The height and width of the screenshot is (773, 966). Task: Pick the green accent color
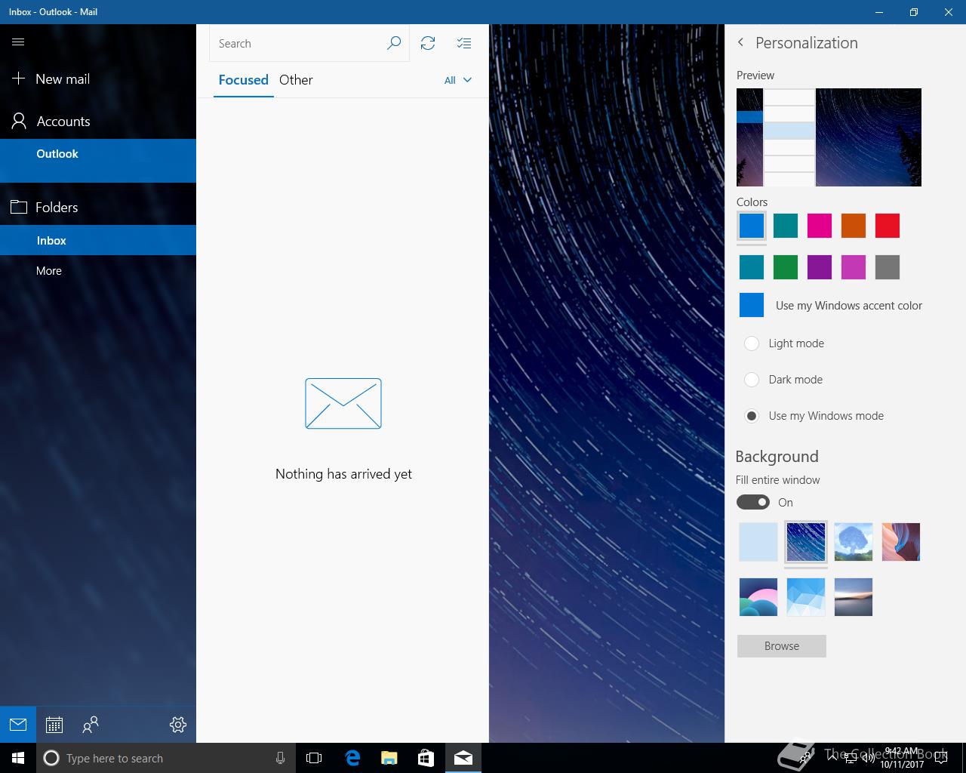786,267
